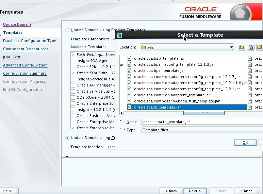
Task: Toggle Oracle Service Bus checkbox
Action: [x=73, y=91]
